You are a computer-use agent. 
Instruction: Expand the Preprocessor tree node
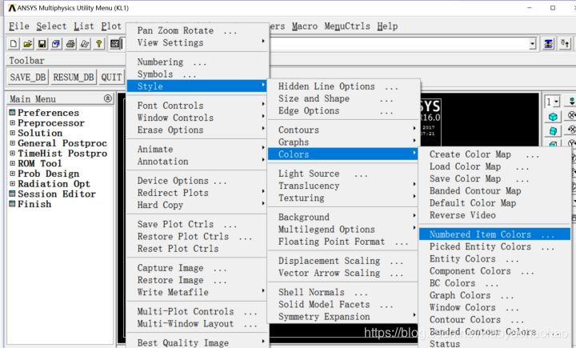tap(13, 122)
